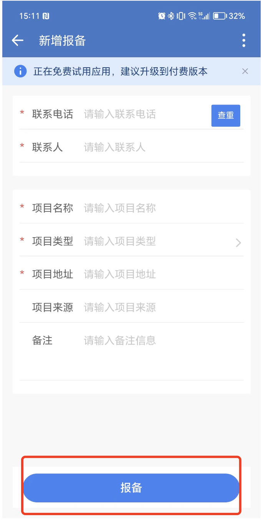Open the 项目类型 project type selector
The width and height of the screenshot is (261, 522).
(x=157, y=241)
